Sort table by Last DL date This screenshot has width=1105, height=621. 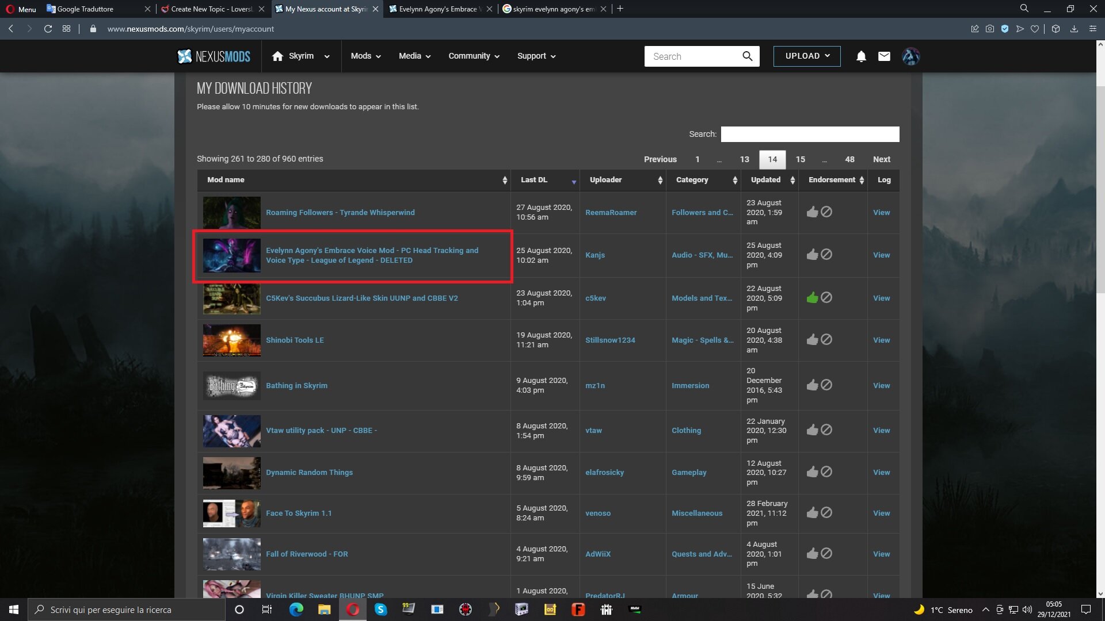(545, 180)
